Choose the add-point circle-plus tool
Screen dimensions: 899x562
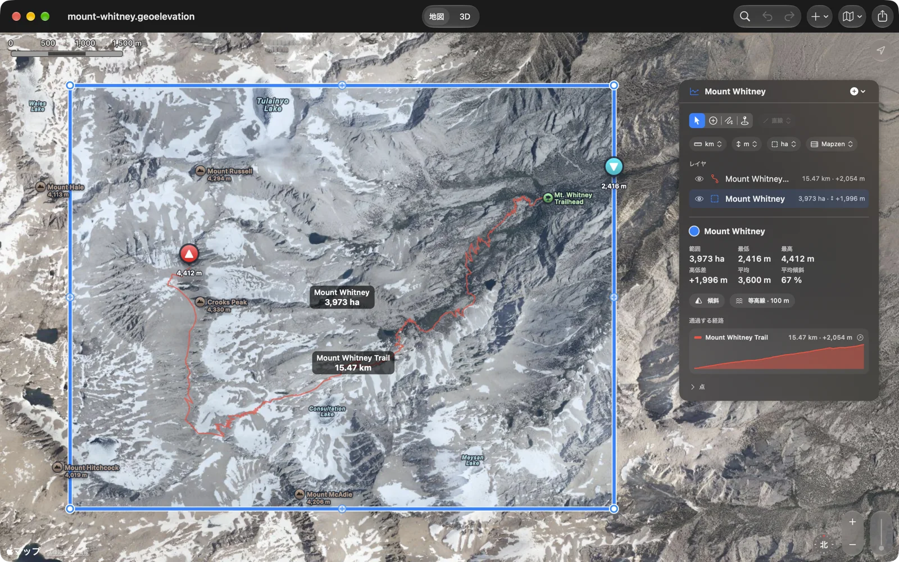(x=713, y=121)
